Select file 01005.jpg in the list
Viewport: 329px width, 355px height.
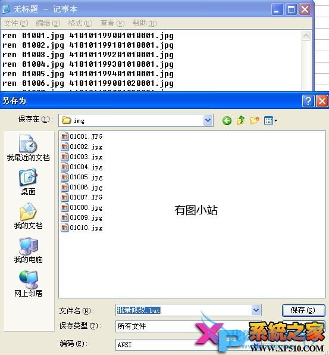coord(82,177)
